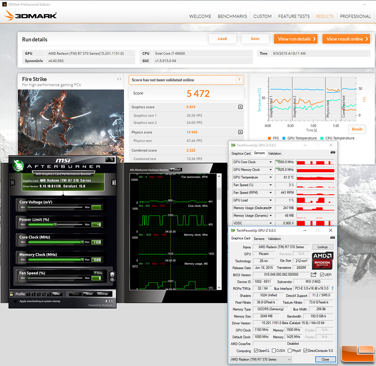Open the FEATURE TESTS tab

(294, 16)
